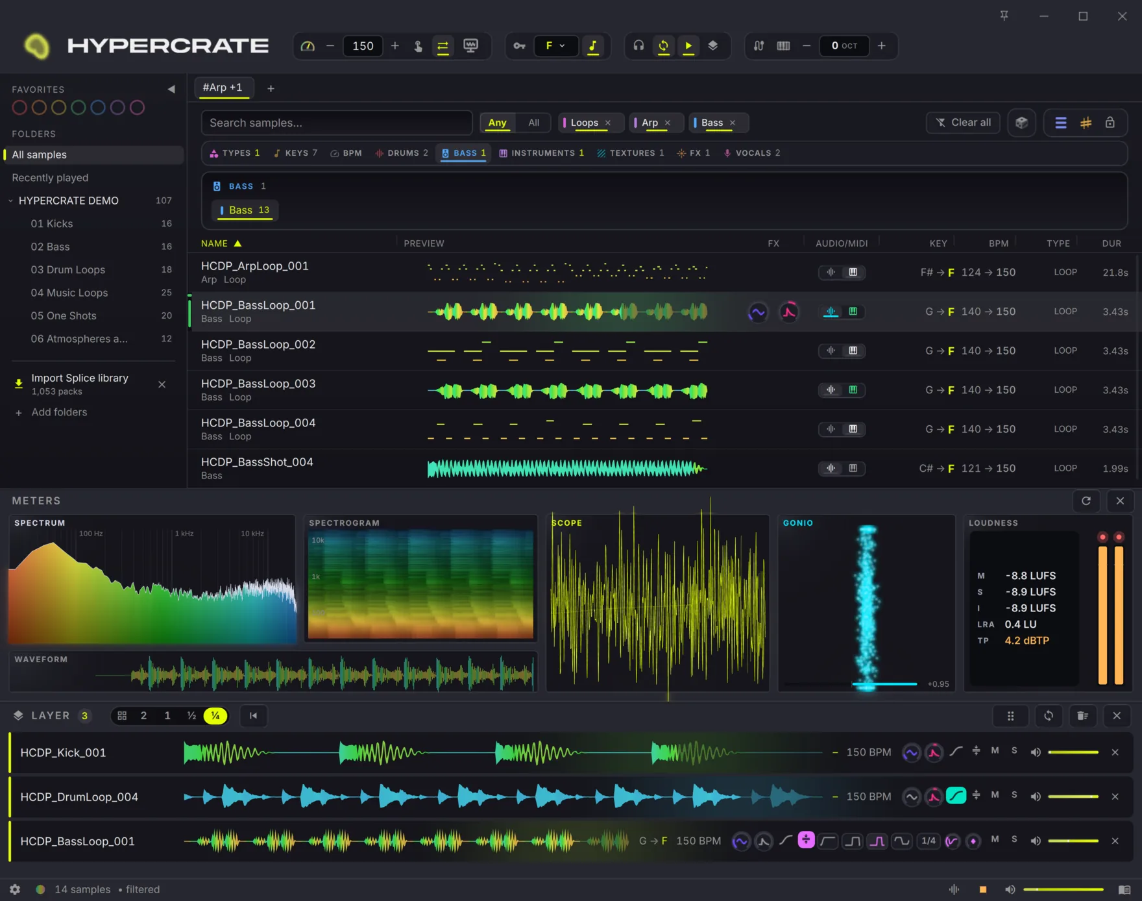This screenshot has width=1142, height=901.
Task: Remove the HCDP_DrumLoop_004 layer
Action: click(x=1115, y=796)
